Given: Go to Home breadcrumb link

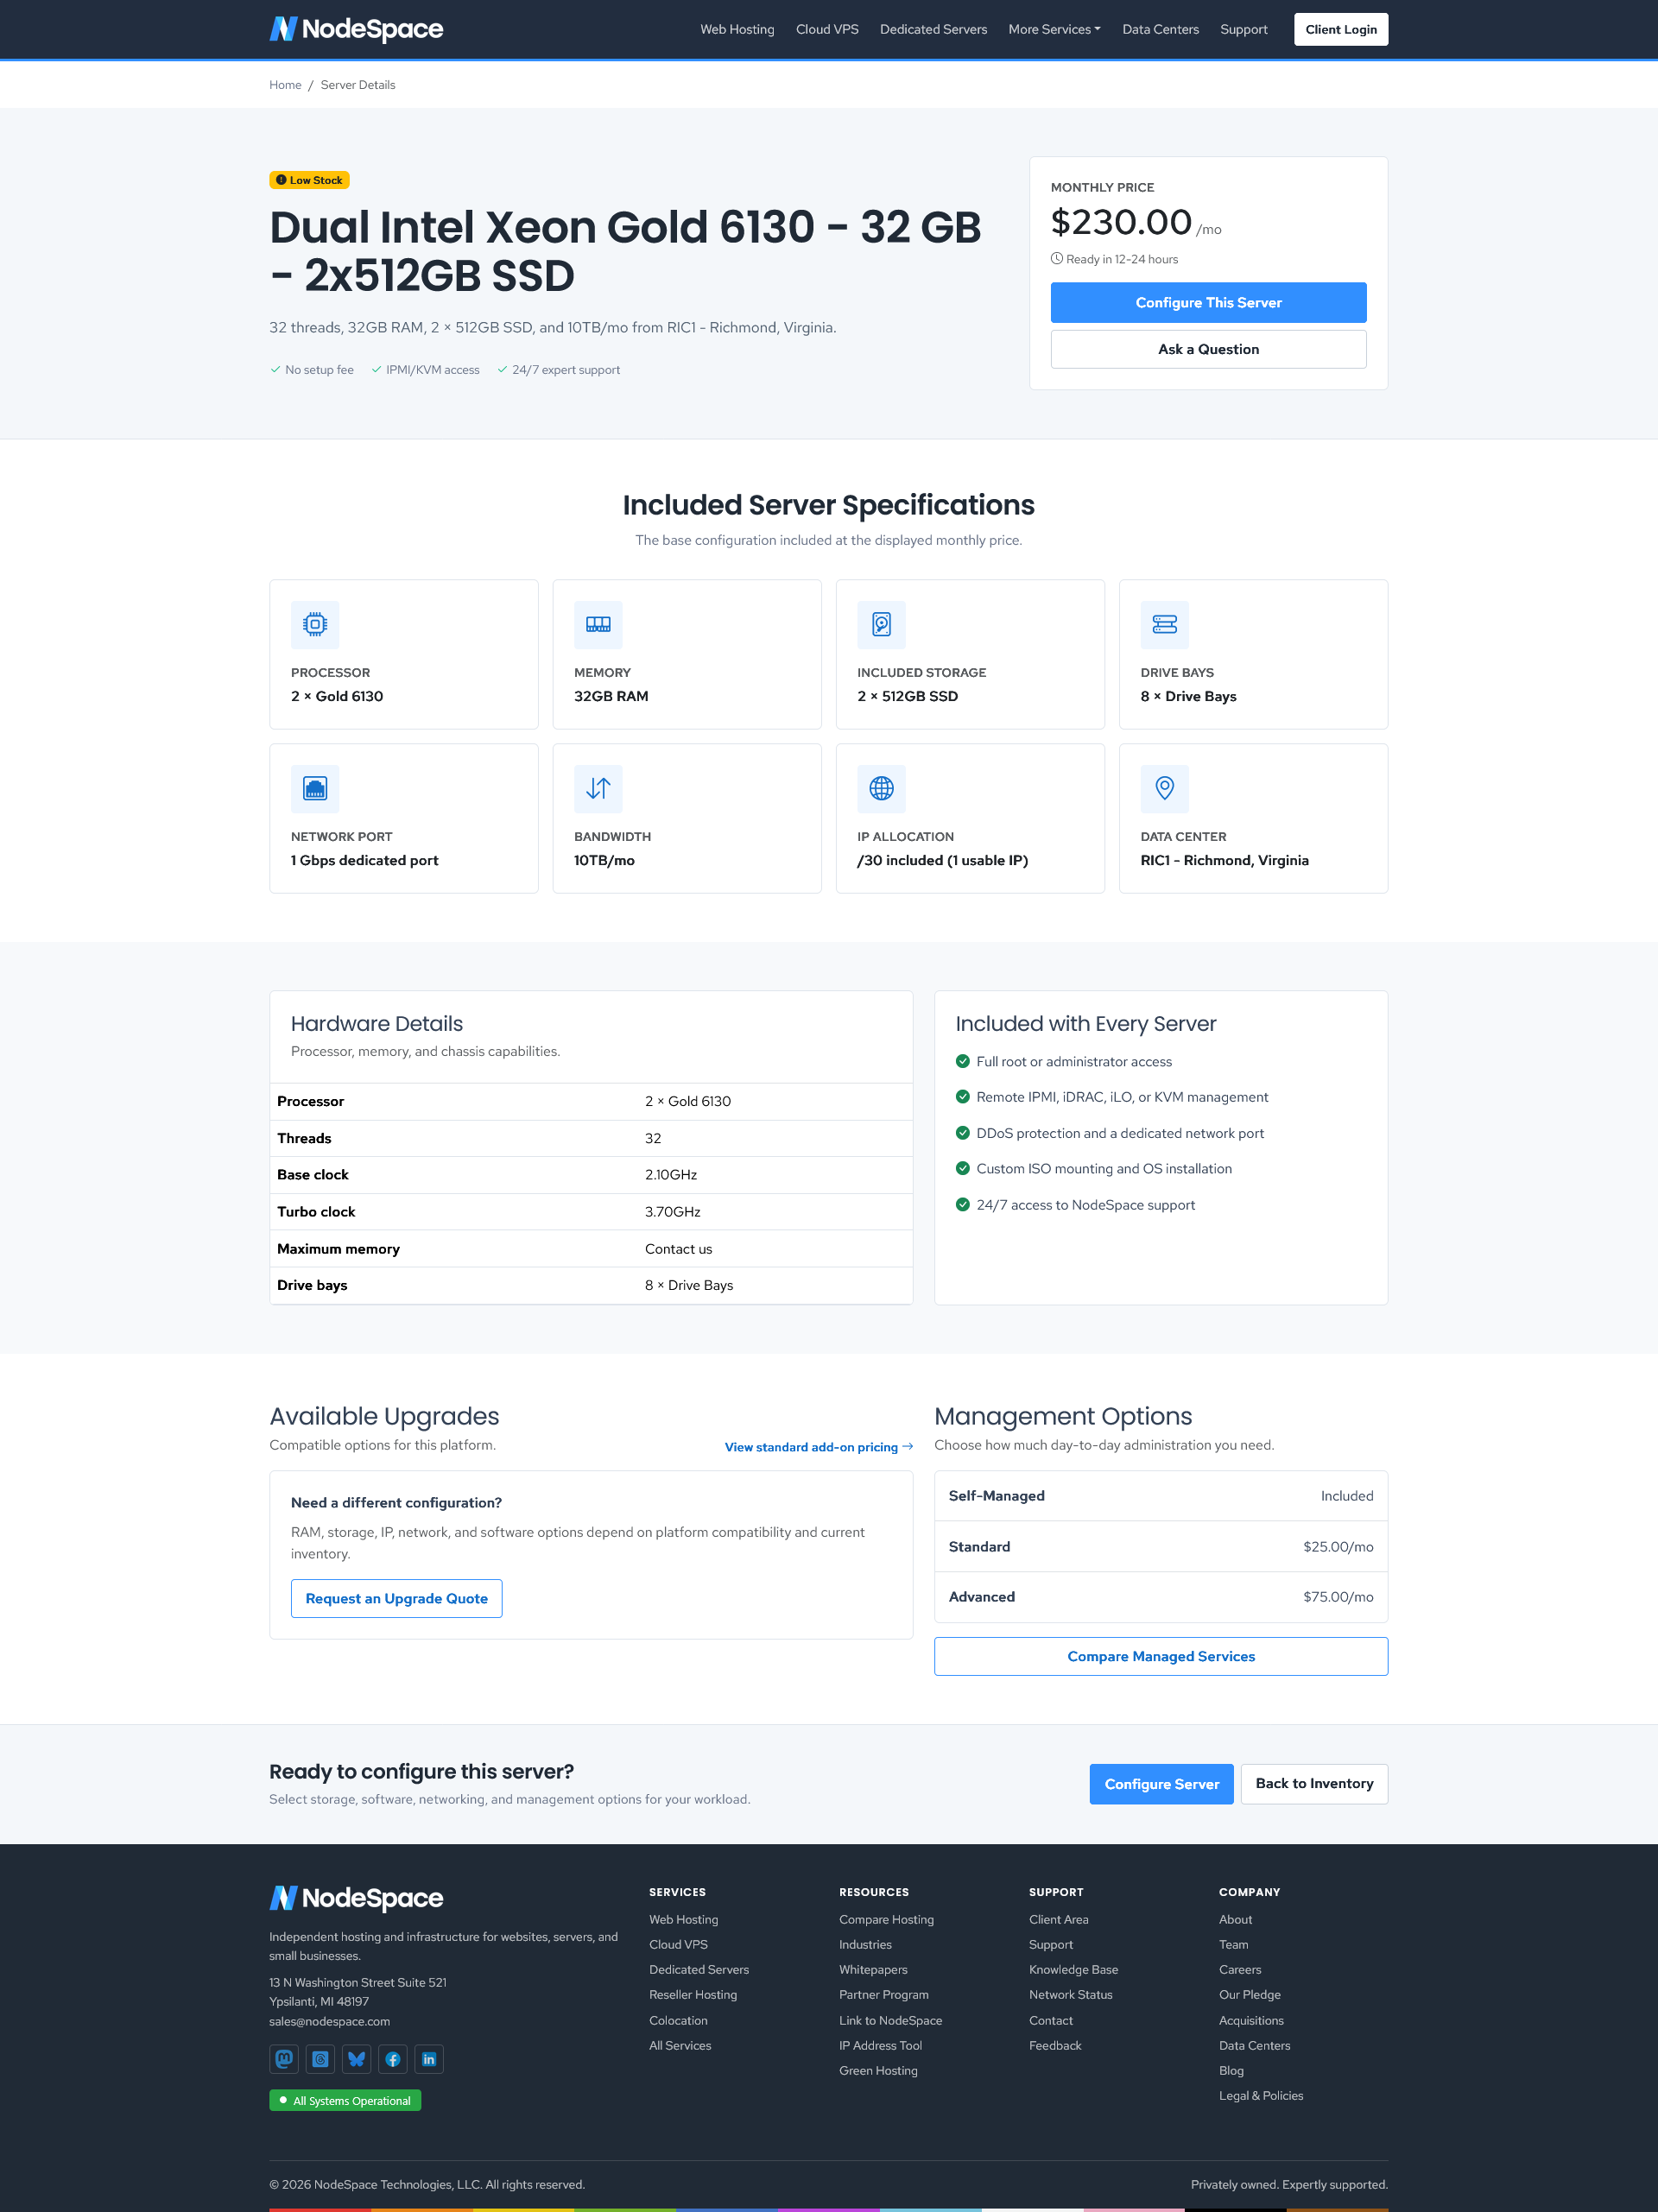Looking at the screenshot, I should pyautogui.click(x=285, y=85).
